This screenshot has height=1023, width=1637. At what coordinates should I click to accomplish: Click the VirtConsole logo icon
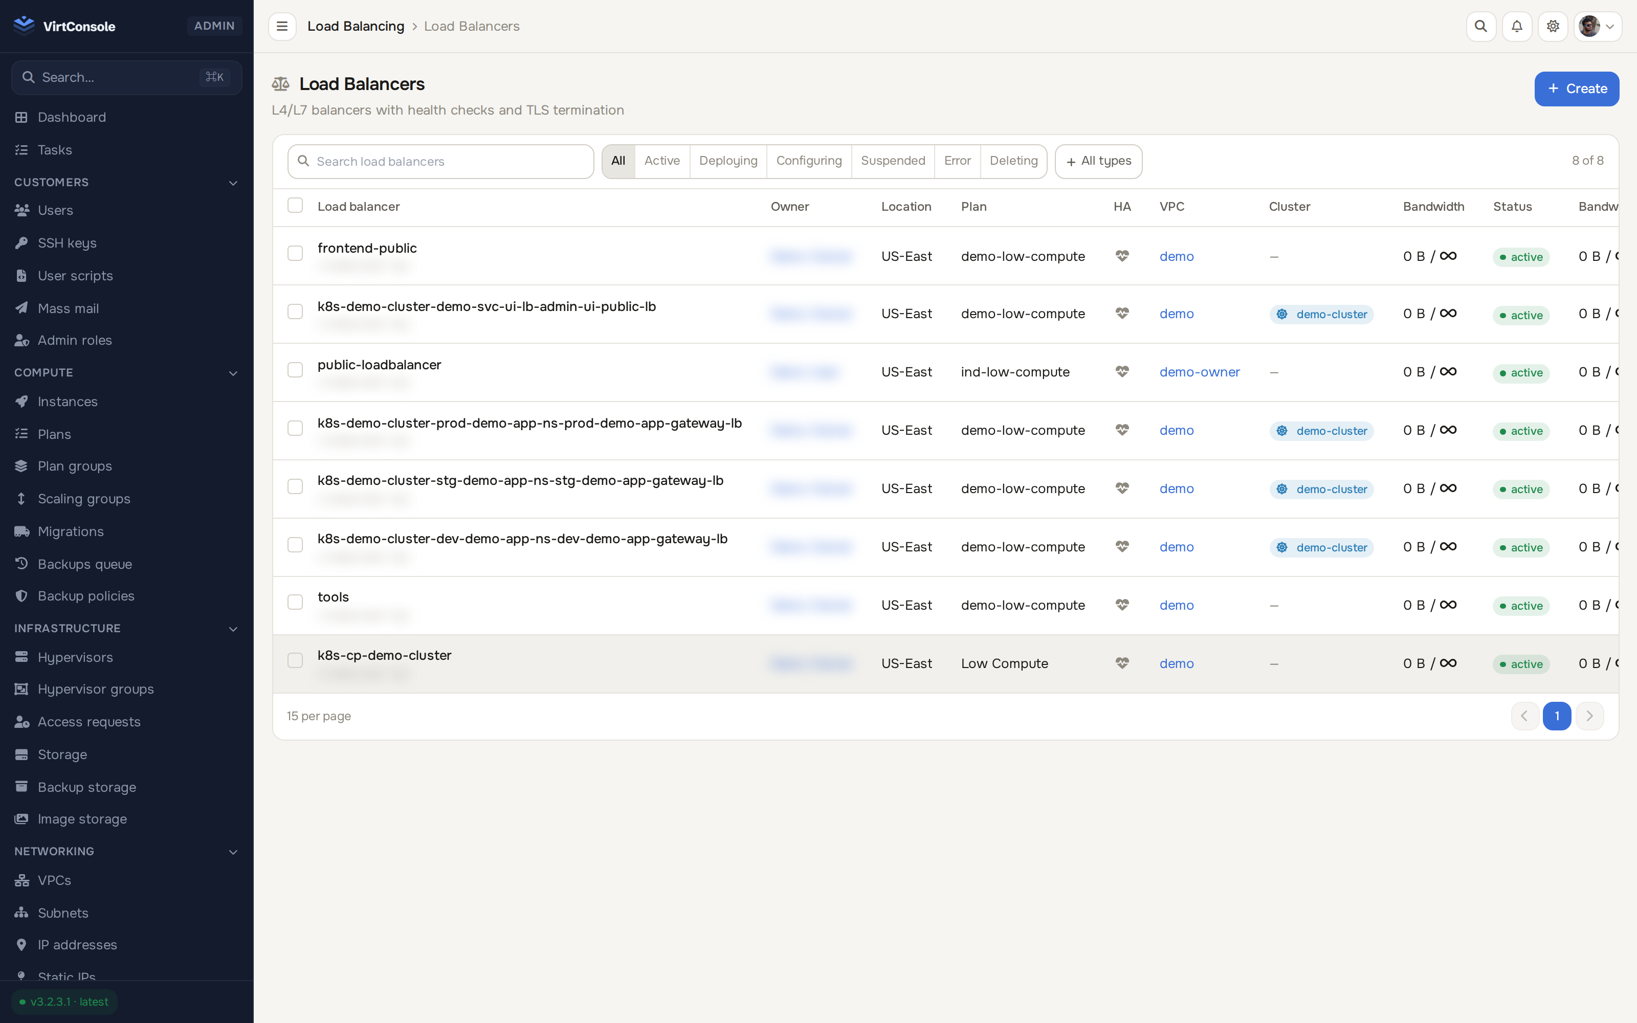click(x=25, y=26)
